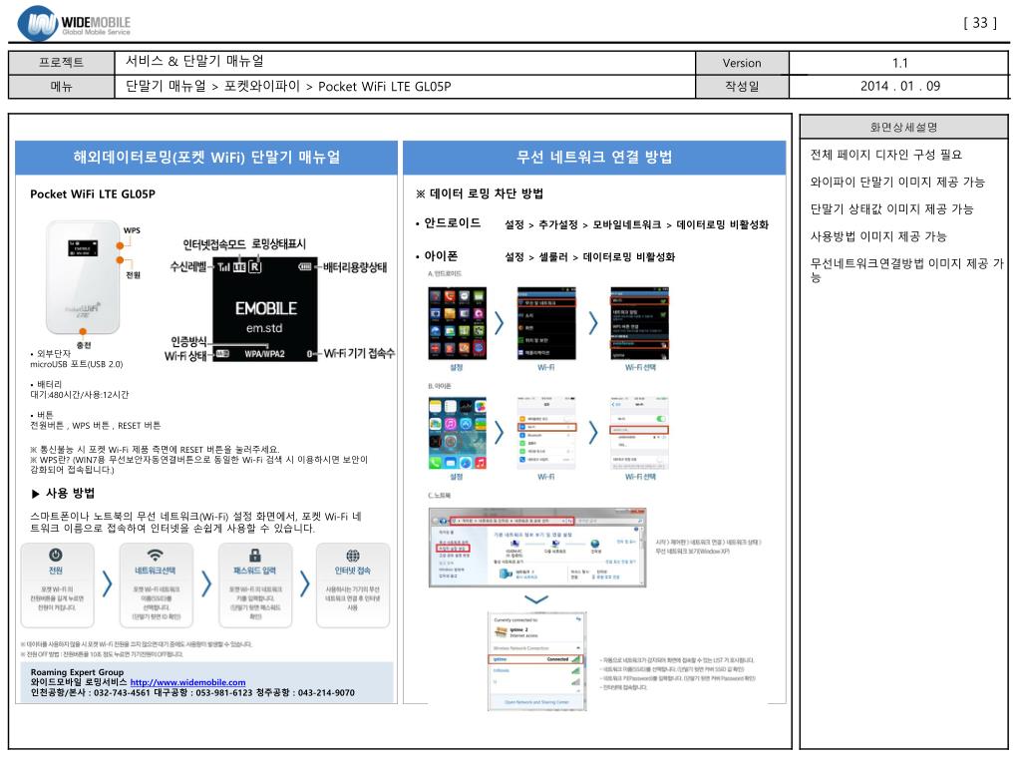Screen dimensions: 1021x766
Task: Click the WIDEMOBILE logo in the header
Action: (74, 24)
